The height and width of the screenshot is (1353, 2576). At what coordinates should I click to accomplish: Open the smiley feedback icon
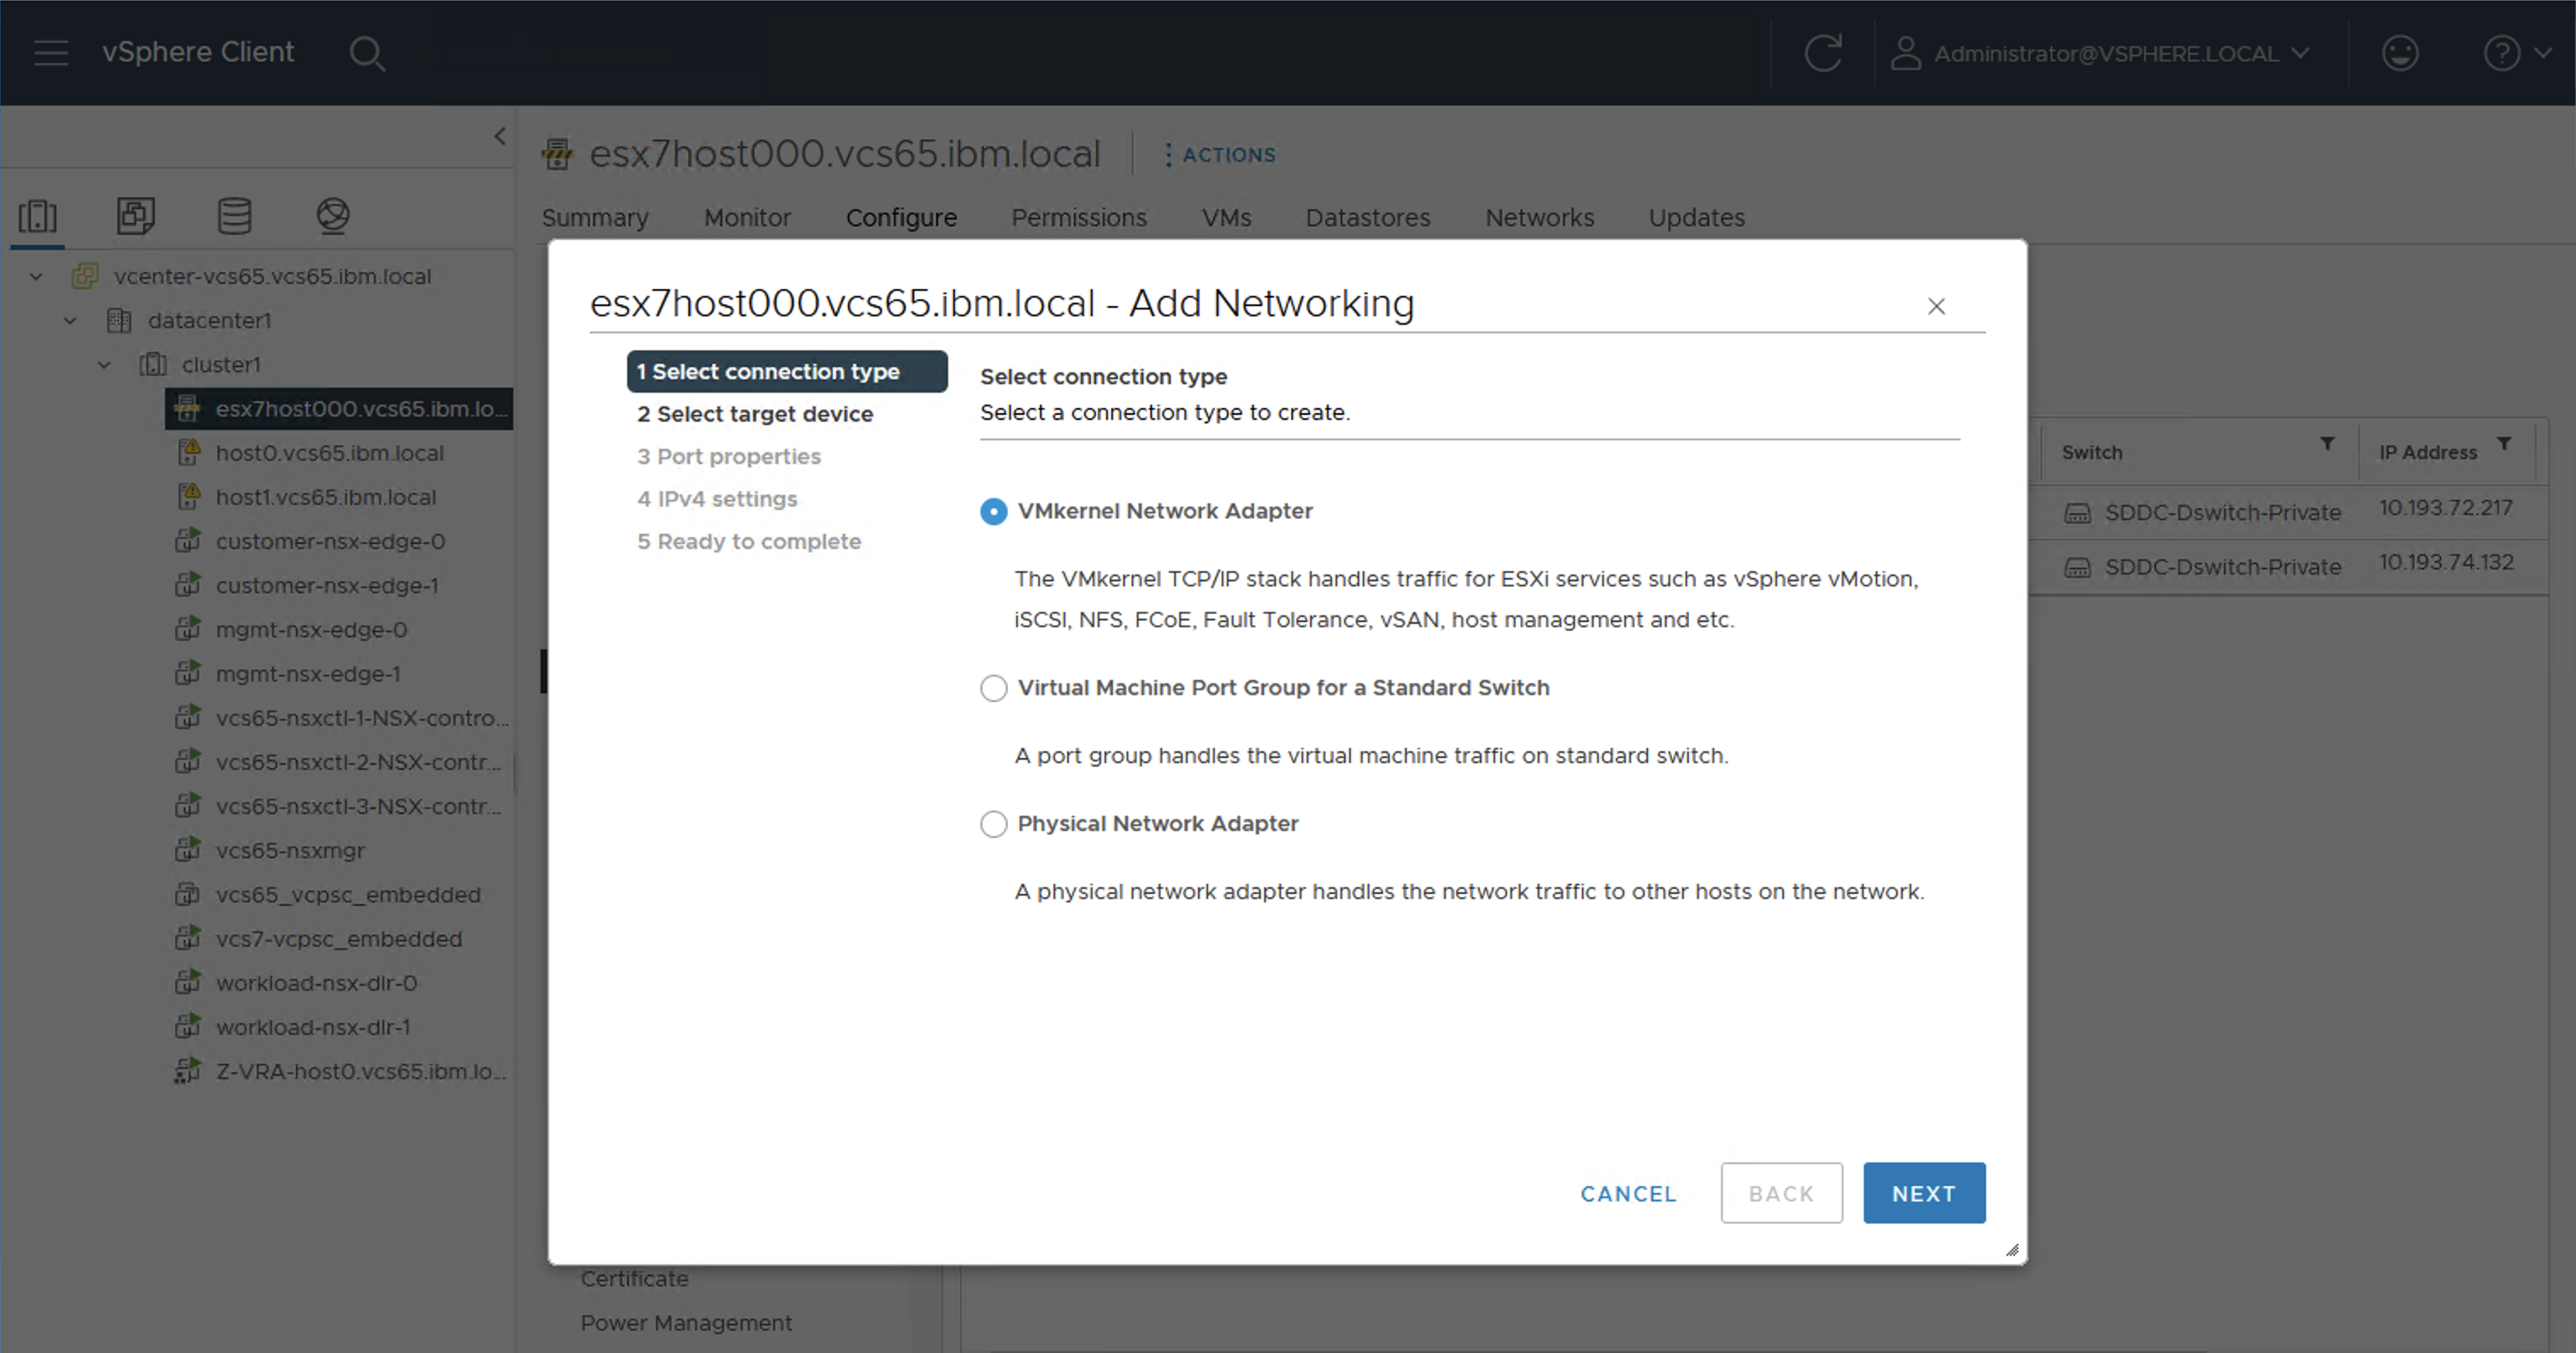click(x=2399, y=53)
